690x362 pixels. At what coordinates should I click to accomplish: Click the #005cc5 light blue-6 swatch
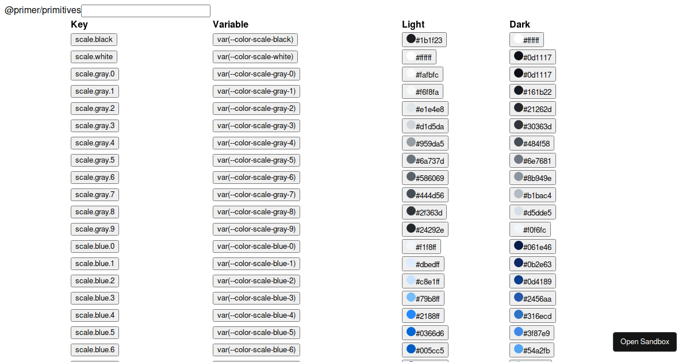424,349
